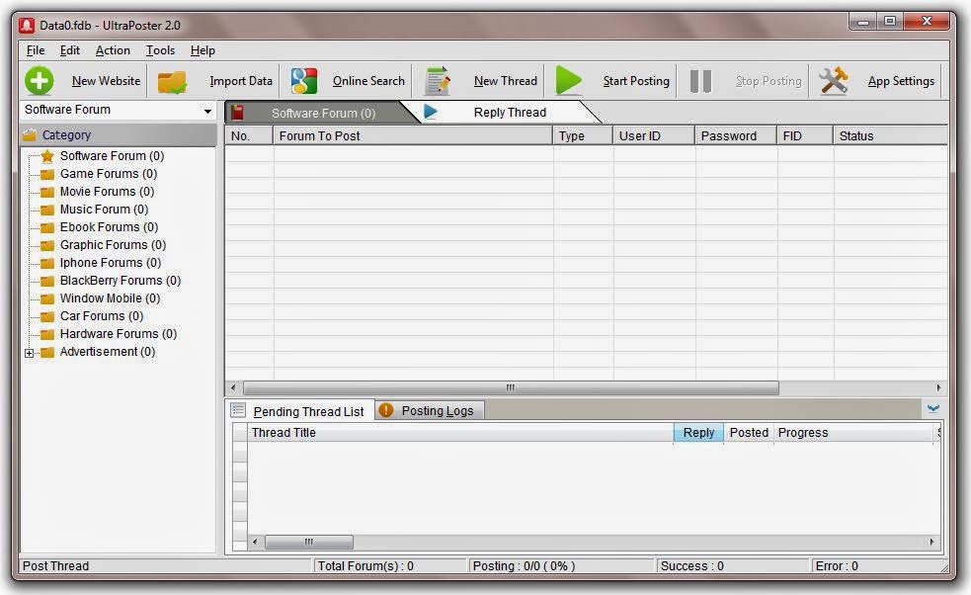Click the folder icon beside Ebook Forums (0)

click(x=47, y=227)
